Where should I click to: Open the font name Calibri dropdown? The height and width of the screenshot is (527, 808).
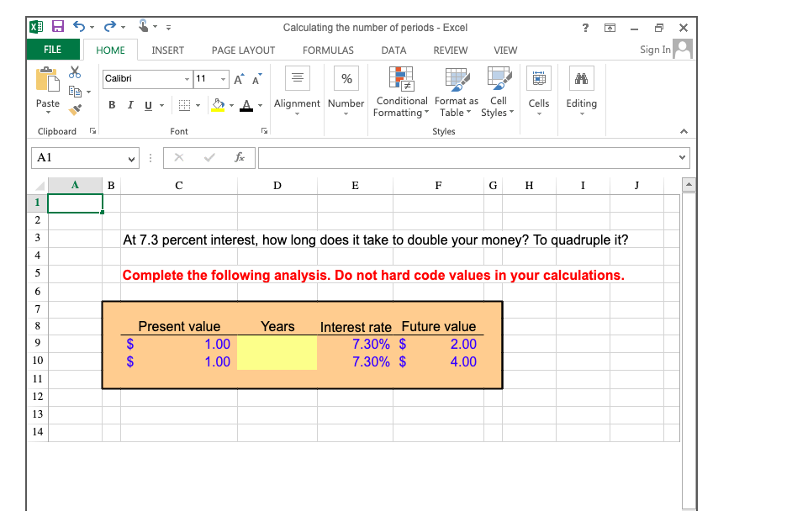coord(187,79)
